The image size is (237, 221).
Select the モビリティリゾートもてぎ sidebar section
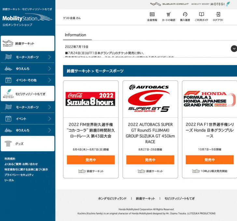tap(27, 94)
